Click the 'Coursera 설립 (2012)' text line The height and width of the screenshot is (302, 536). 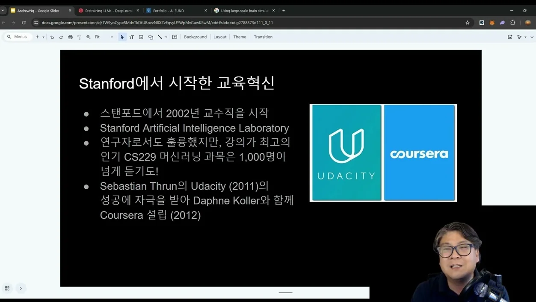pos(150,215)
